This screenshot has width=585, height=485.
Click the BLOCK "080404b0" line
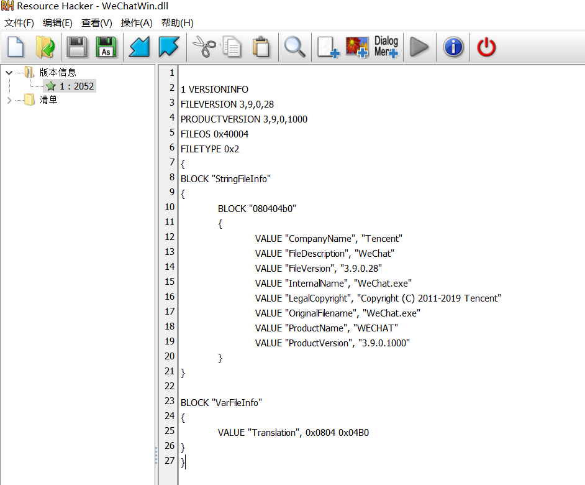pos(257,209)
